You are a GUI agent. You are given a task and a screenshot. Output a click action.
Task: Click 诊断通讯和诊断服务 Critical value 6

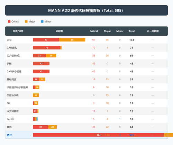94,88
